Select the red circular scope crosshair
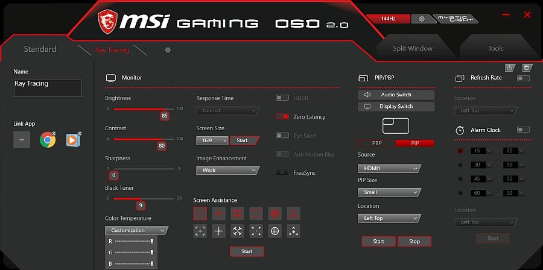Image resolution: width=543 pixels, height=270 pixels. [x=275, y=213]
